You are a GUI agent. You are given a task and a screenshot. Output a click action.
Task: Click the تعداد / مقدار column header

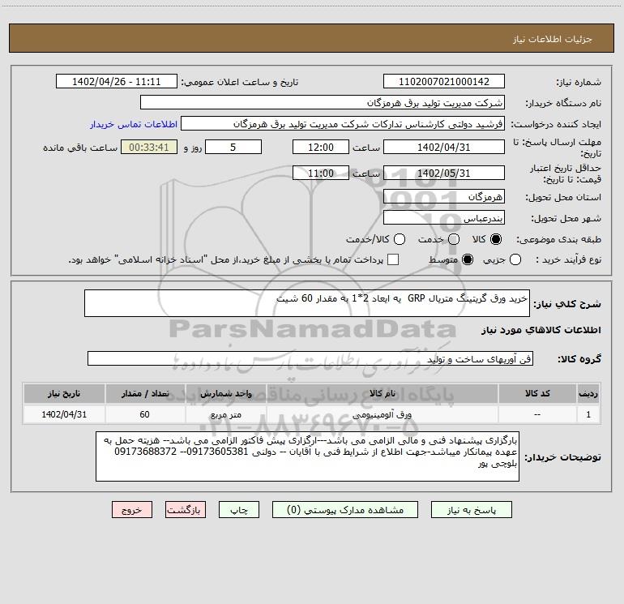pos(145,393)
